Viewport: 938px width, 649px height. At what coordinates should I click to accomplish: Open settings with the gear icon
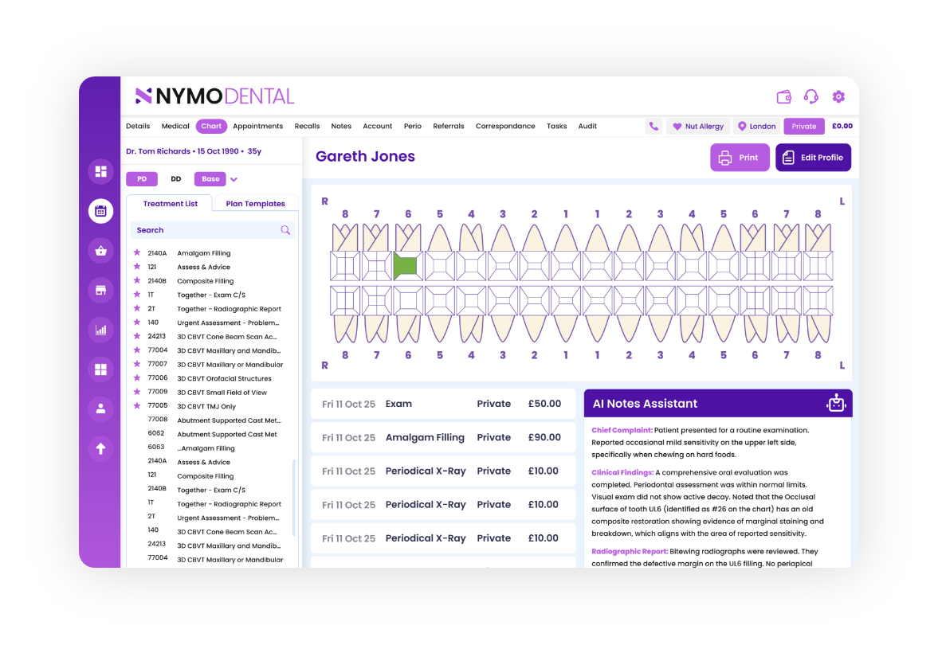pos(838,96)
